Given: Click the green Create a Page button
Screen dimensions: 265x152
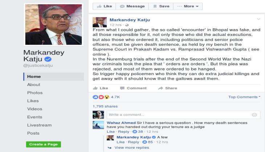Looking at the screenshot, I should (44, 144).
